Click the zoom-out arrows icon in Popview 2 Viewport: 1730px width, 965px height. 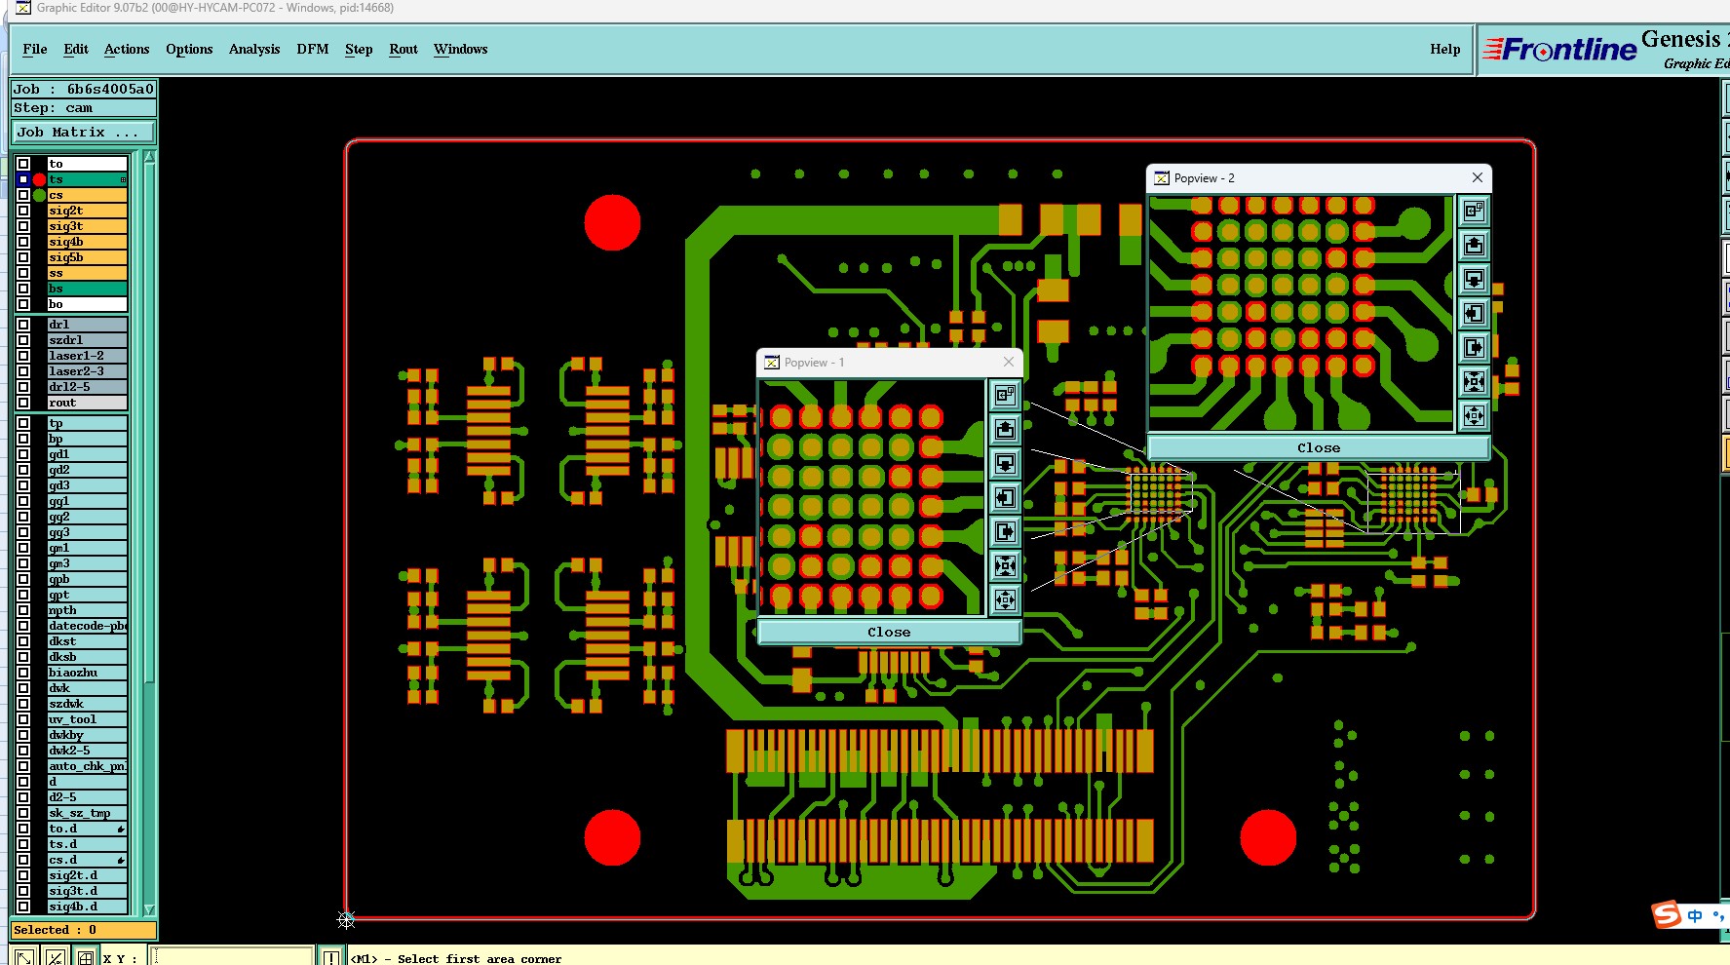[x=1474, y=415]
